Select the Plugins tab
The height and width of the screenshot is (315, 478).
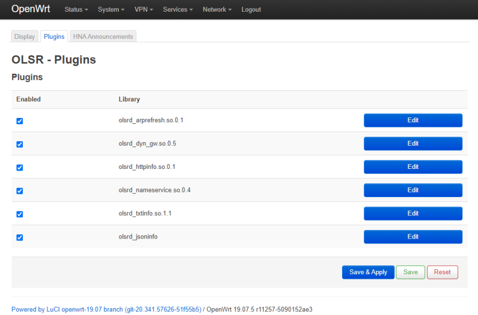54,36
